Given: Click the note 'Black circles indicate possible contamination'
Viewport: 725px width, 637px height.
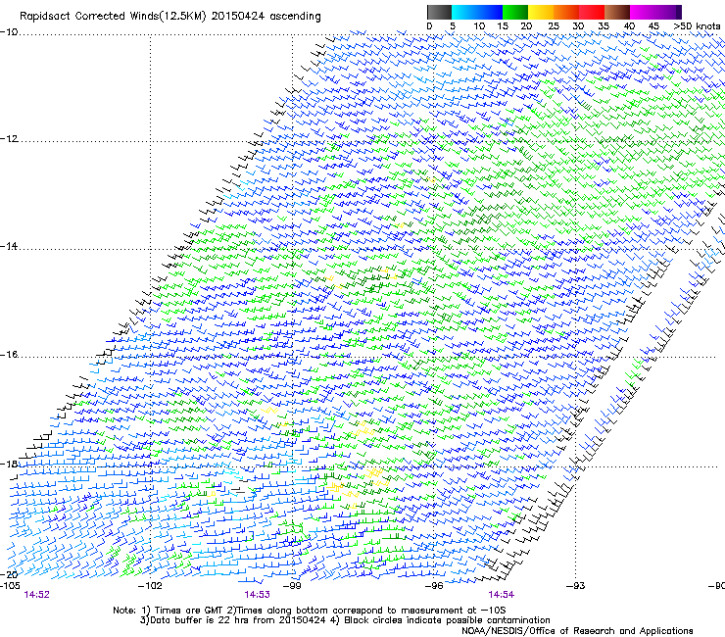Looking at the screenshot, I should click(447, 620).
